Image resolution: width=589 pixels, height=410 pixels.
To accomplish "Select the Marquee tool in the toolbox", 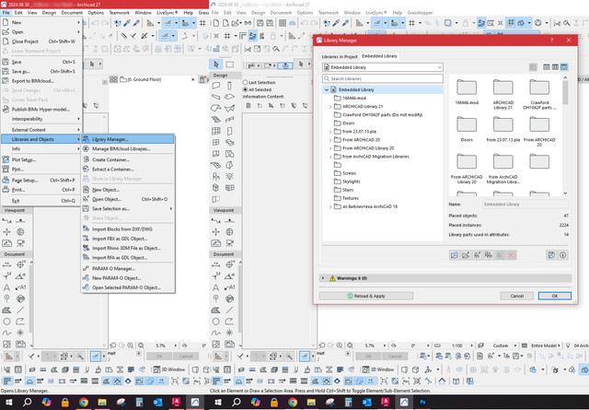I will [x=229, y=64].
